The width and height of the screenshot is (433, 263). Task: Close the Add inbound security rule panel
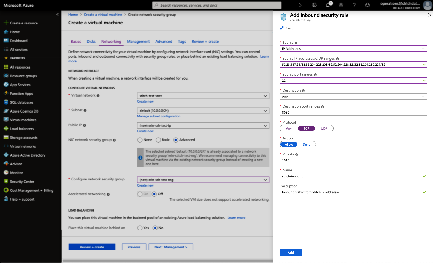point(429,15)
